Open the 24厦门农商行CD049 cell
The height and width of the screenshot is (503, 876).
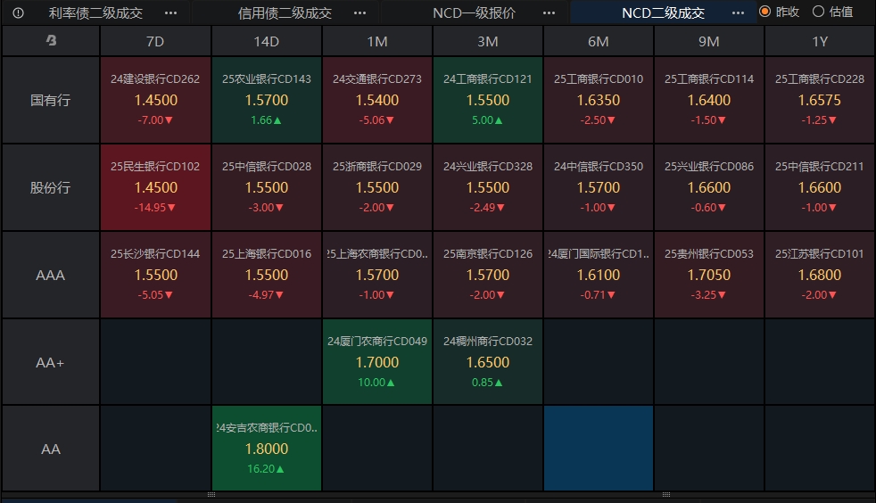(377, 362)
